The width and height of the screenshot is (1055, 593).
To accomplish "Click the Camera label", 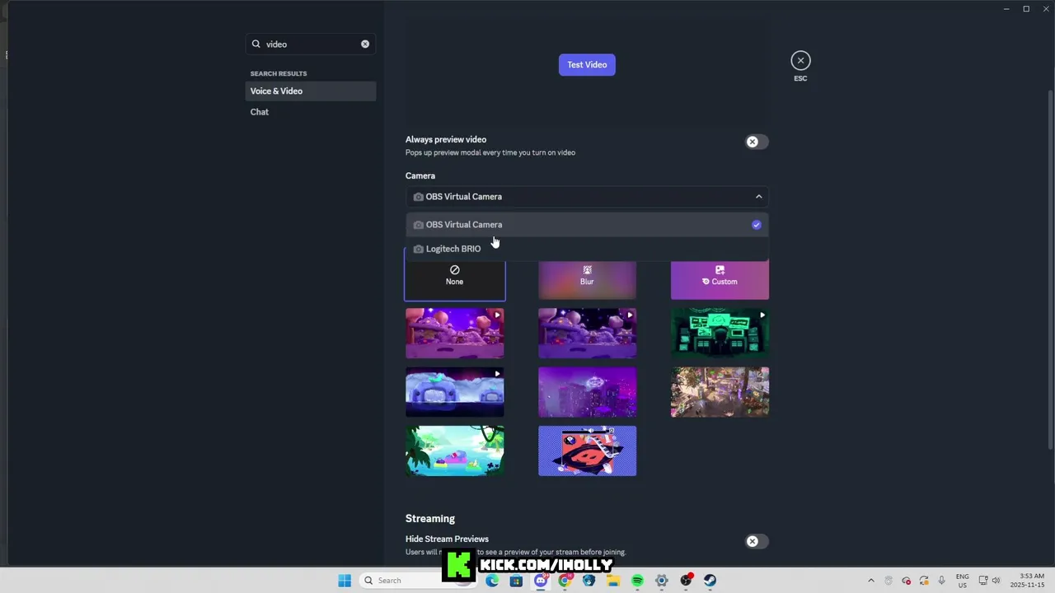I will tap(420, 175).
